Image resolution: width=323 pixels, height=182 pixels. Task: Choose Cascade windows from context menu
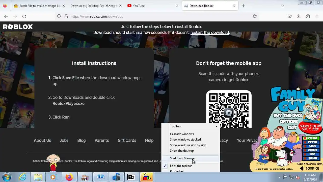(x=191, y=134)
